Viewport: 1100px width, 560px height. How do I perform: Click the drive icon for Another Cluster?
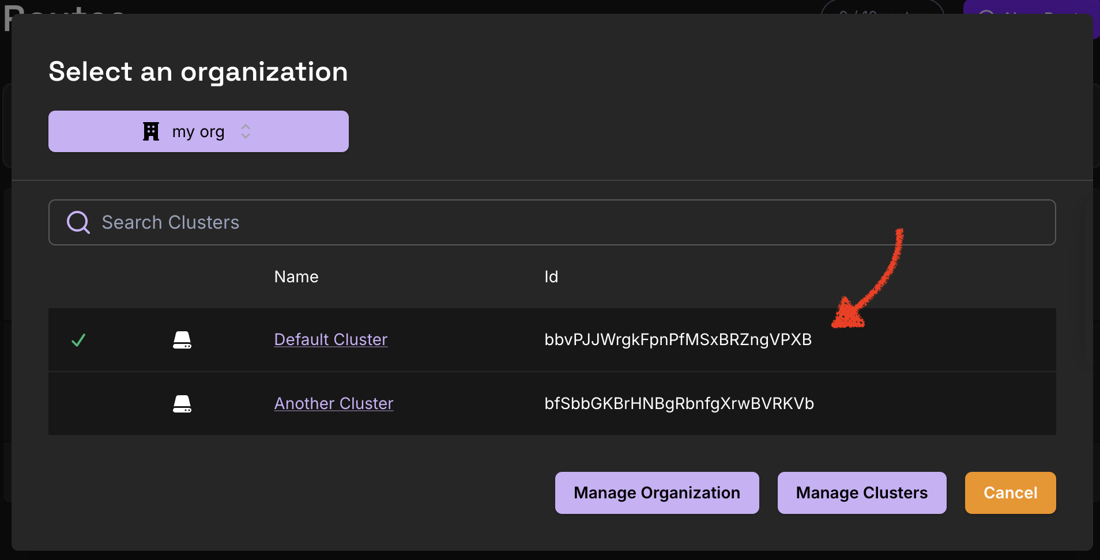click(x=182, y=404)
